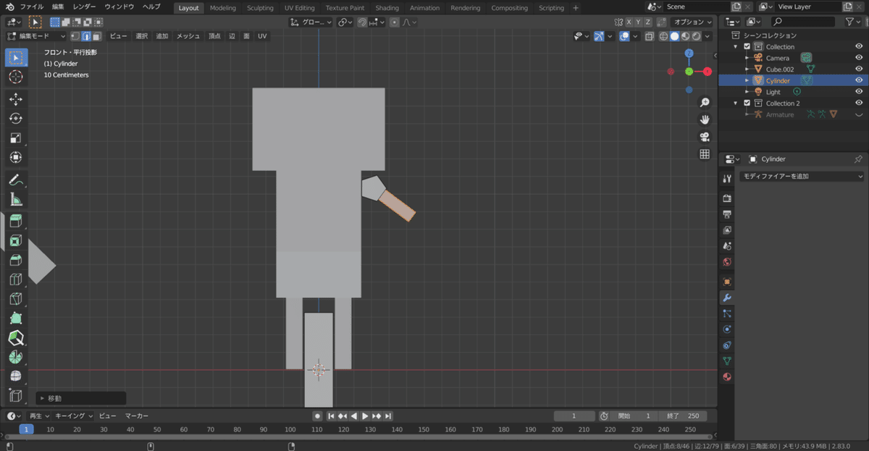Click the End frame 250 field
869x451 pixels.
tap(683, 416)
